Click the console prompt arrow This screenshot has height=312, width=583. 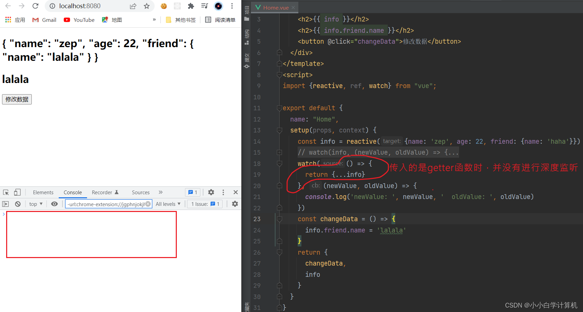pyautogui.click(x=3, y=214)
